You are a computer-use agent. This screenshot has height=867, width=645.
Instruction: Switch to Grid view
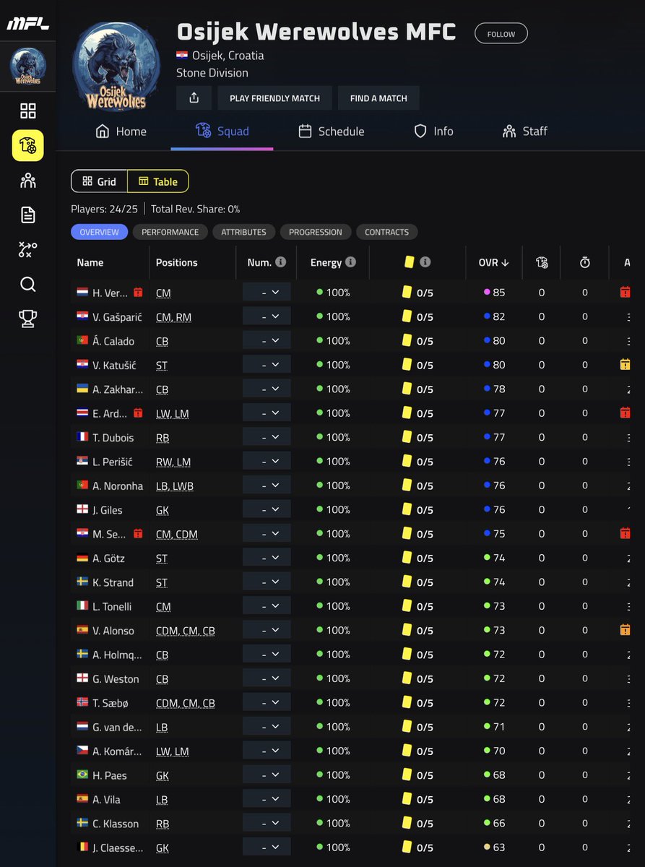pyautogui.click(x=100, y=181)
